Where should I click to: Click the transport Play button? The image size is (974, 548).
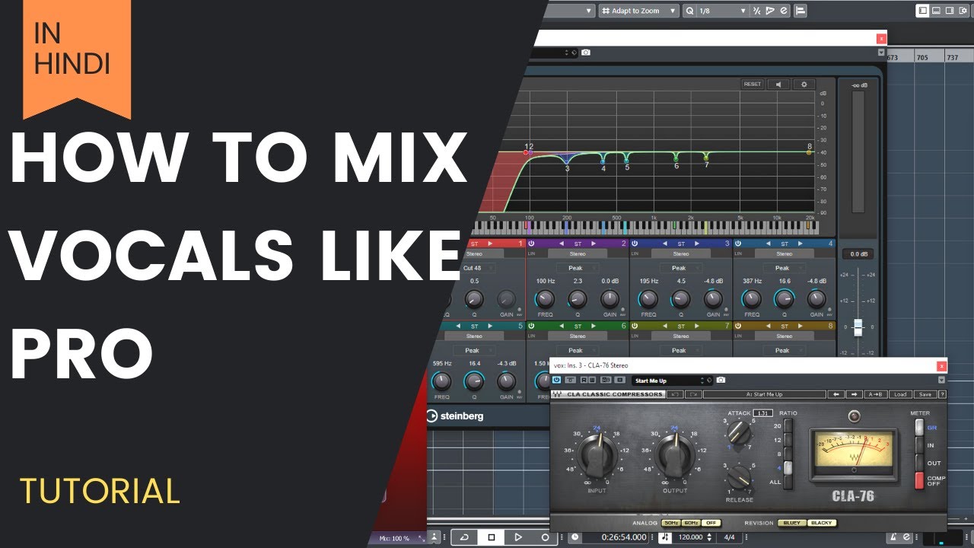pos(518,537)
